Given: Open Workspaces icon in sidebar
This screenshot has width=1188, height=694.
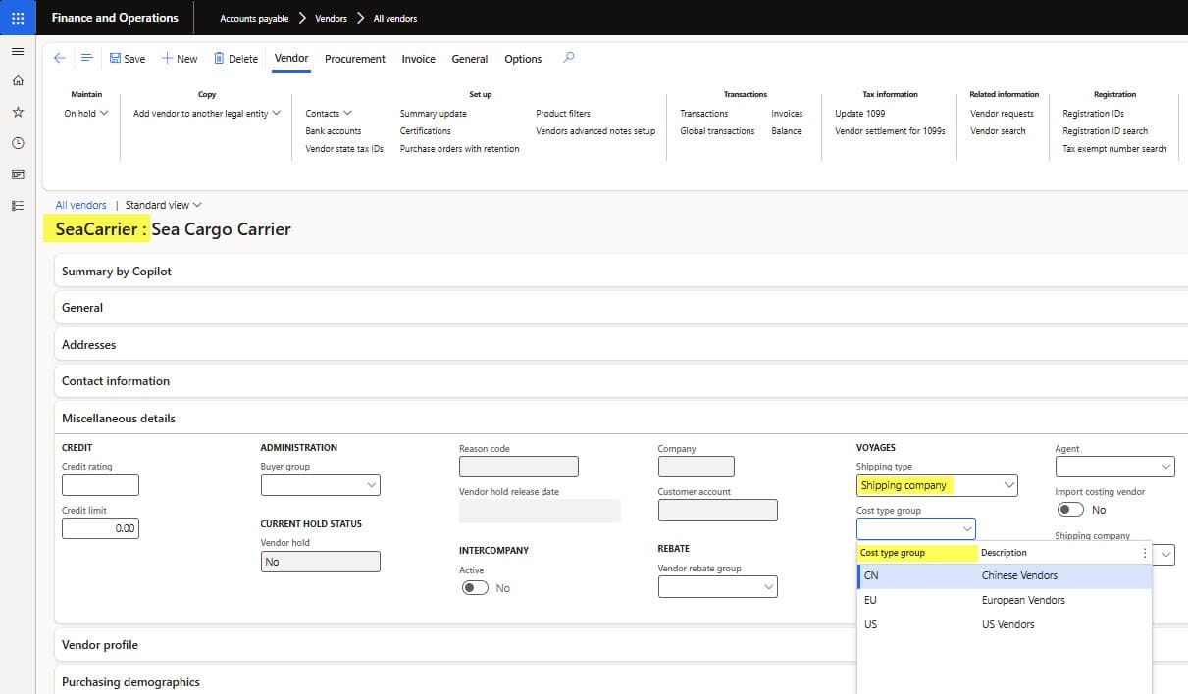Looking at the screenshot, I should pos(18,174).
